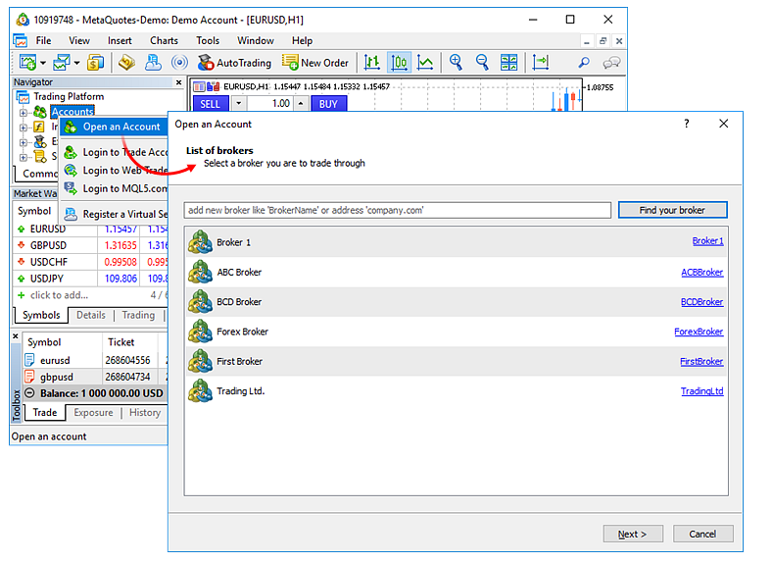Open the Charts menu

pyautogui.click(x=164, y=40)
